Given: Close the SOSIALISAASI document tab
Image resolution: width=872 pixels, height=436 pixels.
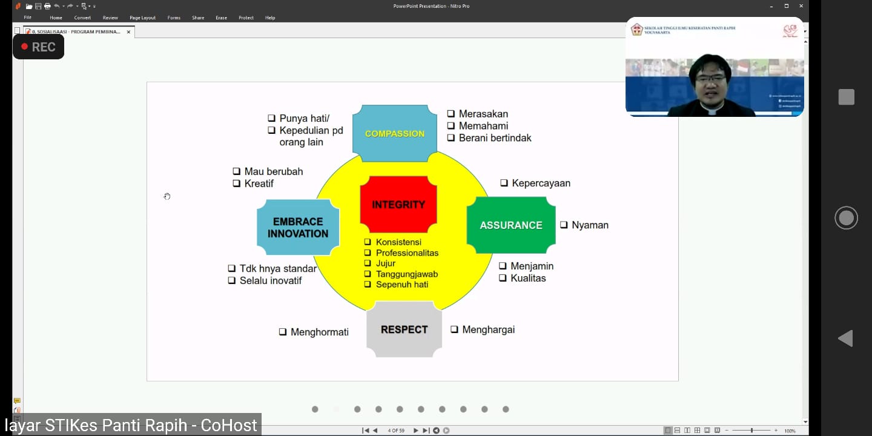Looking at the screenshot, I should 128,31.
